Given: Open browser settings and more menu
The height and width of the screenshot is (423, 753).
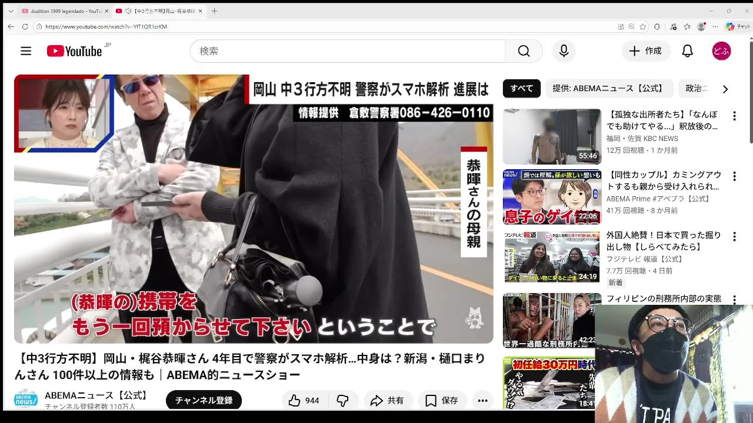Looking at the screenshot, I should click(715, 26).
